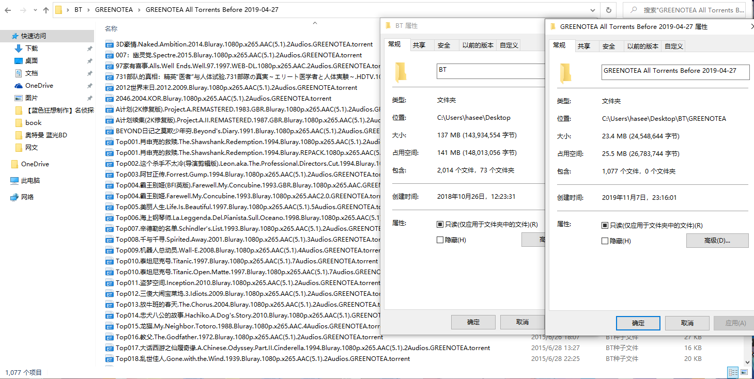The width and height of the screenshot is (754, 379).
Task: Toggle 只读 checkbox in BT 属性 window
Action: pos(440,225)
